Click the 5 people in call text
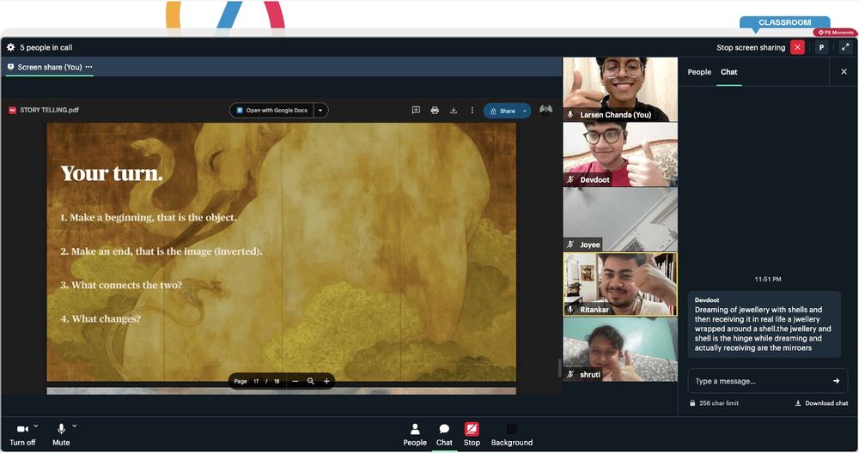The image size is (859, 453). pyautogui.click(x=46, y=47)
